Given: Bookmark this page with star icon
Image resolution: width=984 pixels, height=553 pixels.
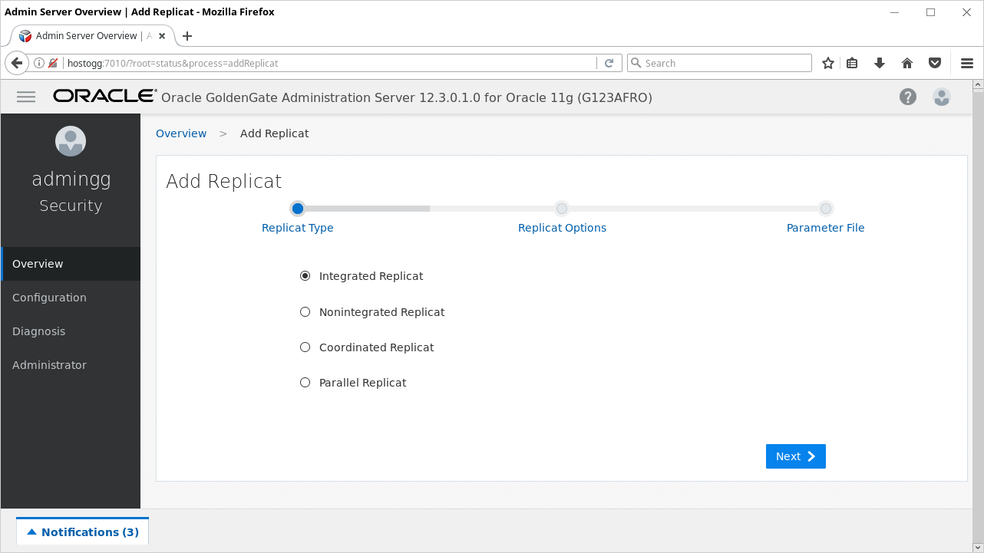Looking at the screenshot, I should (x=828, y=63).
